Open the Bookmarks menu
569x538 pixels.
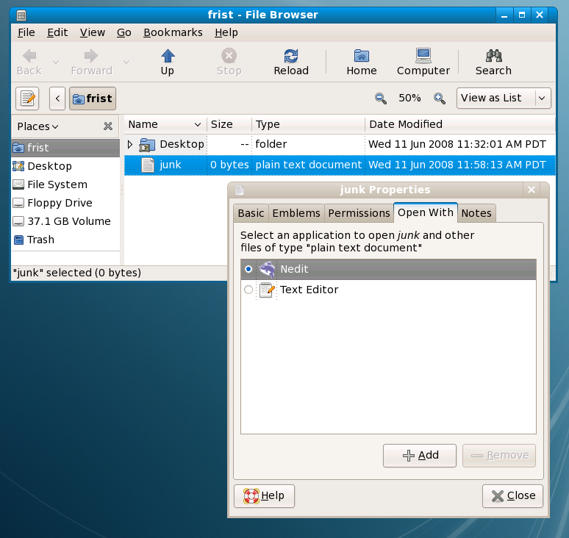tap(173, 32)
